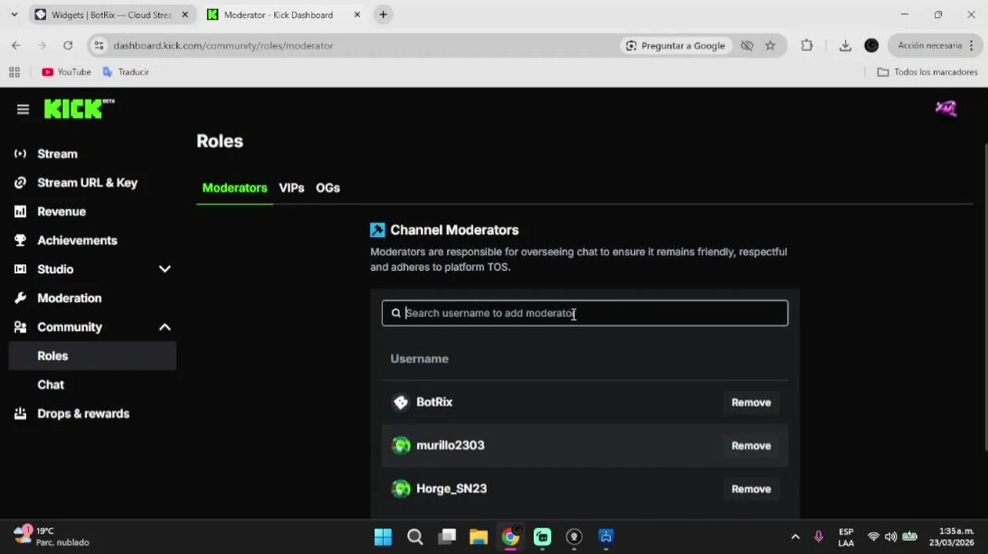
Task: Expand the Studio sidebar section
Action: tap(165, 269)
